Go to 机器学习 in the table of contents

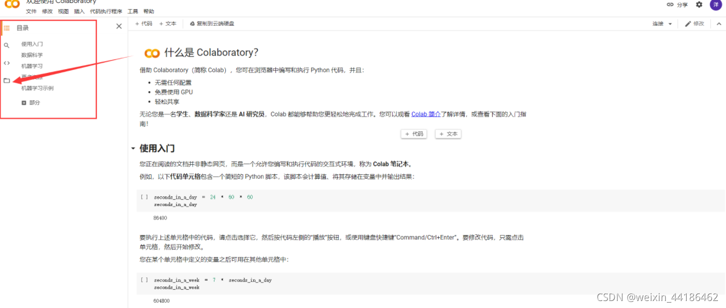pyautogui.click(x=32, y=66)
